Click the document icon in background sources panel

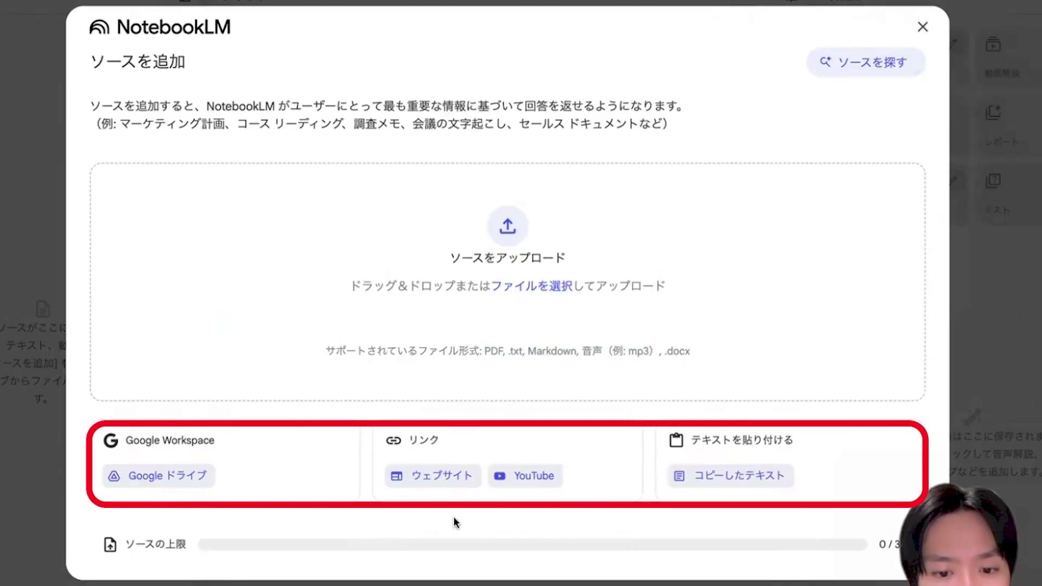point(43,309)
